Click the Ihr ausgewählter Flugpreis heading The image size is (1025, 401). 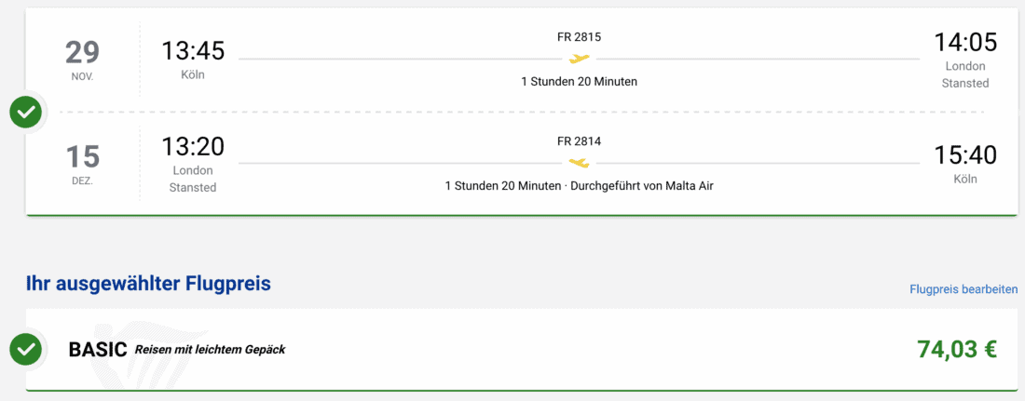click(149, 284)
